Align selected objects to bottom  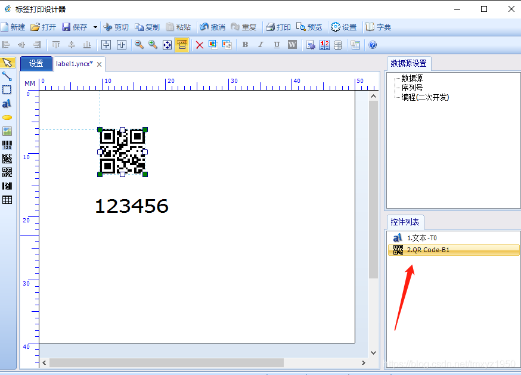click(86, 45)
